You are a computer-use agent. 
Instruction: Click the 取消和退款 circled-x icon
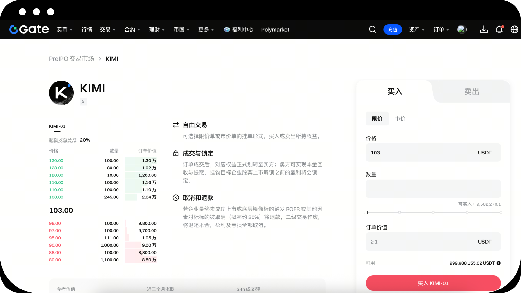click(176, 197)
